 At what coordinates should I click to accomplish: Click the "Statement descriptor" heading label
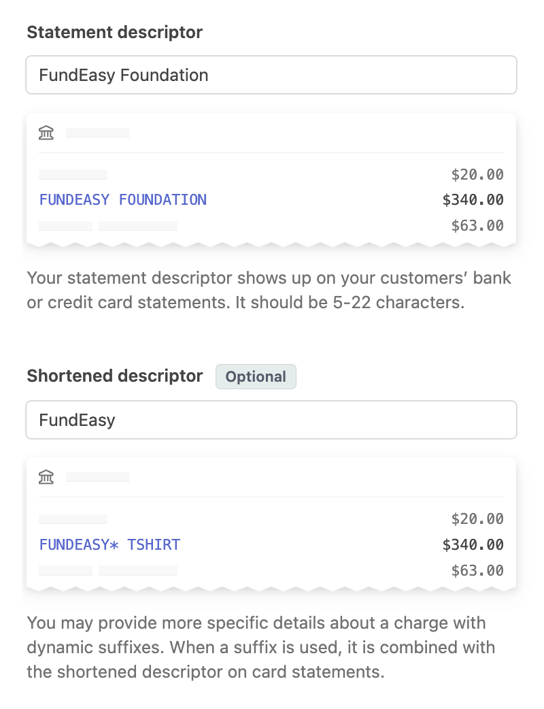[114, 32]
